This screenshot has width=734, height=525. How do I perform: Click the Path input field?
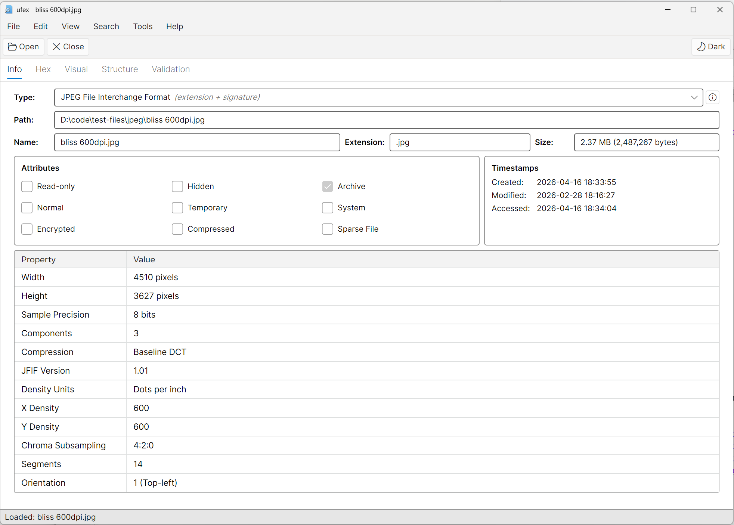click(386, 120)
